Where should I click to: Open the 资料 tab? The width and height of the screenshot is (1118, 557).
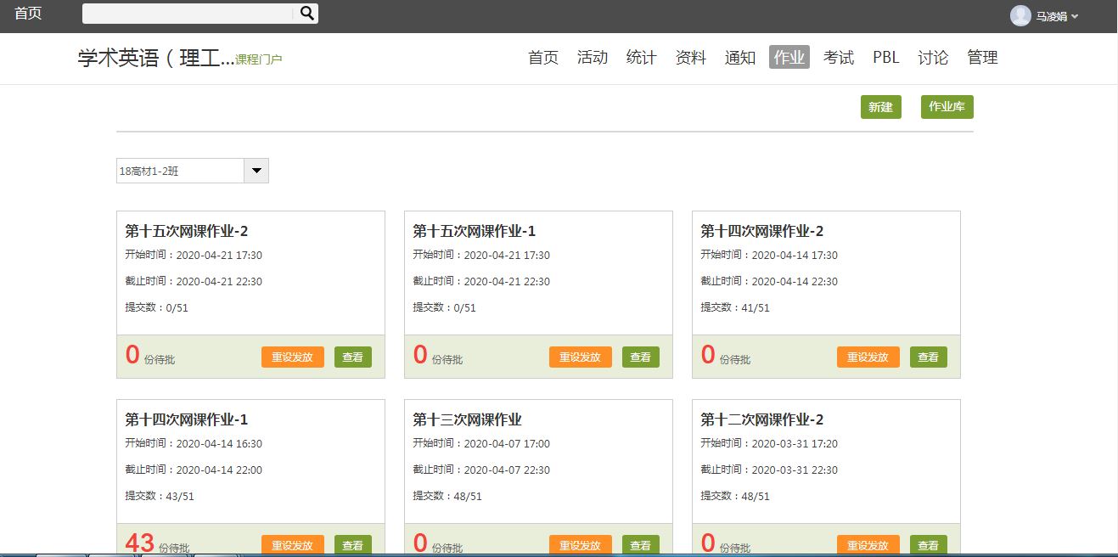tap(691, 57)
